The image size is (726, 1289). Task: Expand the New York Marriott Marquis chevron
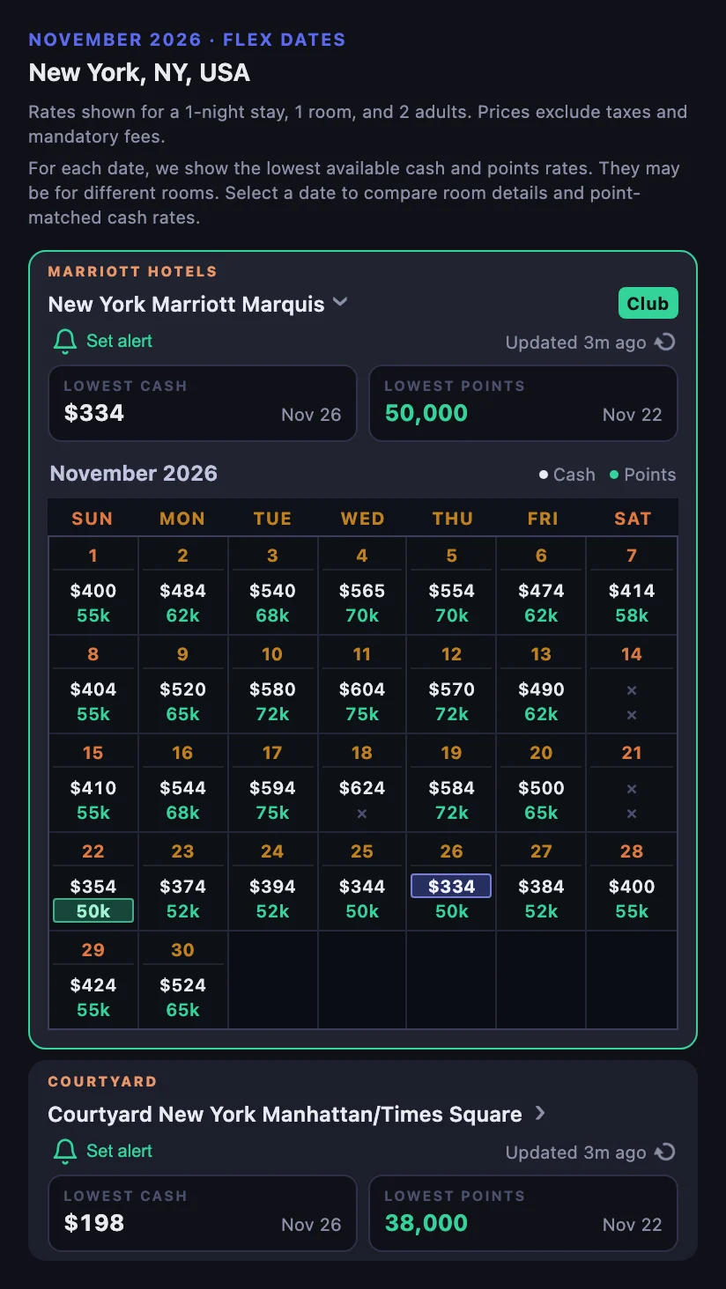coord(340,303)
